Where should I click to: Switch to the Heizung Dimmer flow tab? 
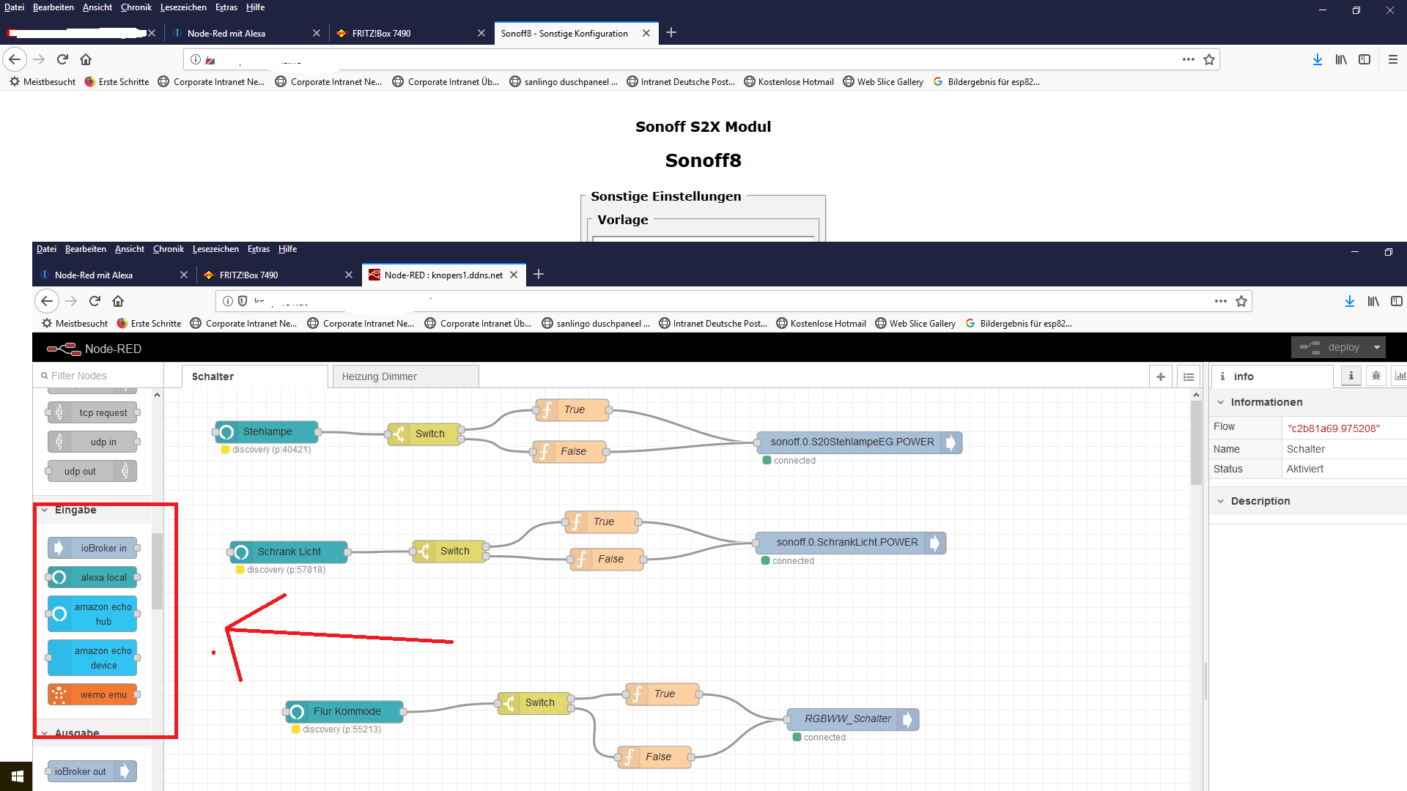[x=405, y=376]
